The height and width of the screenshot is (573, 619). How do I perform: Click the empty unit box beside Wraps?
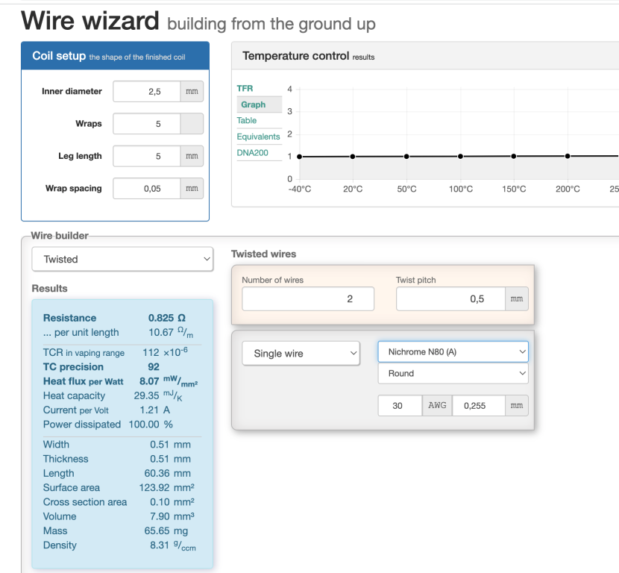point(192,124)
